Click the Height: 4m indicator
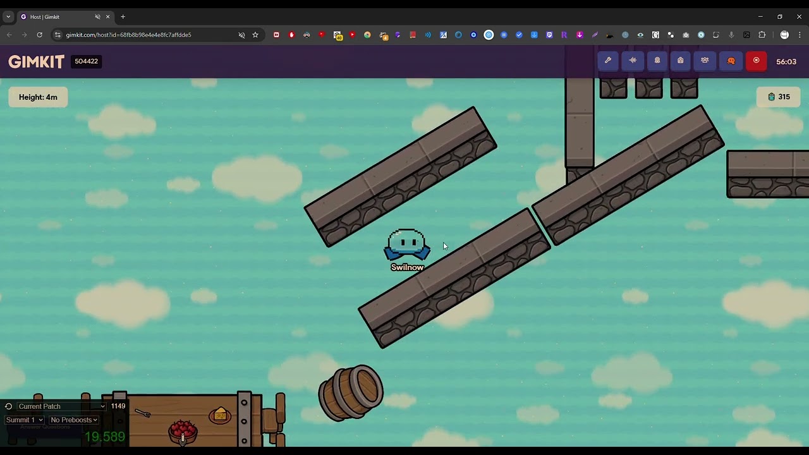 coord(38,97)
